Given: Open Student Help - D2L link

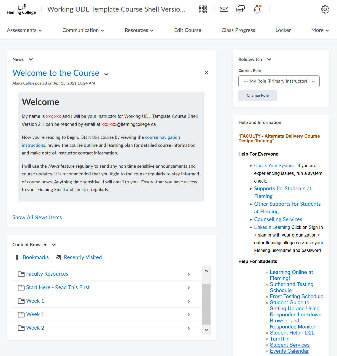Looking at the screenshot, I should pyautogui.click(x=292, y=333).
